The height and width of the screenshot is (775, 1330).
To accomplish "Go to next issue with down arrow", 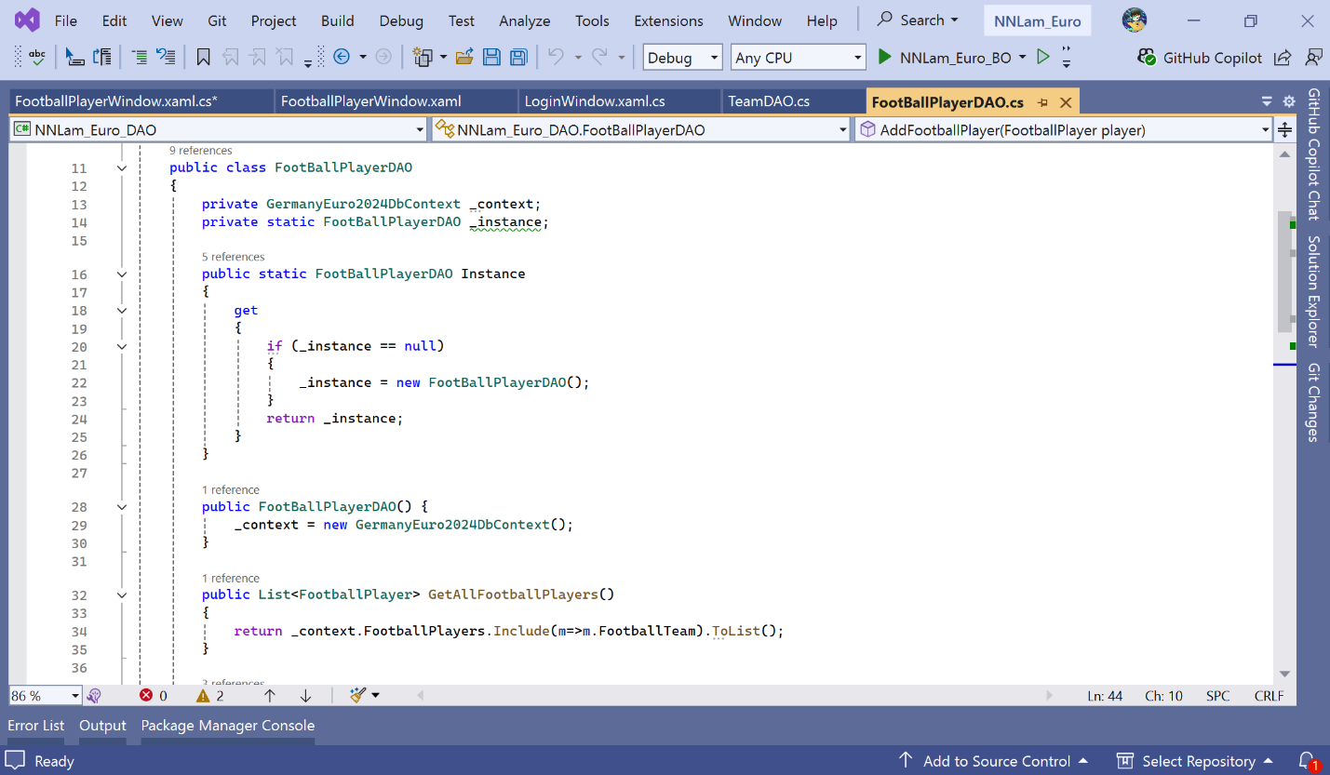I will (305, 695).
